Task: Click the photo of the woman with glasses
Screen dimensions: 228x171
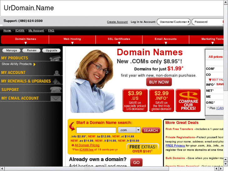Action: tap(93, 81)
